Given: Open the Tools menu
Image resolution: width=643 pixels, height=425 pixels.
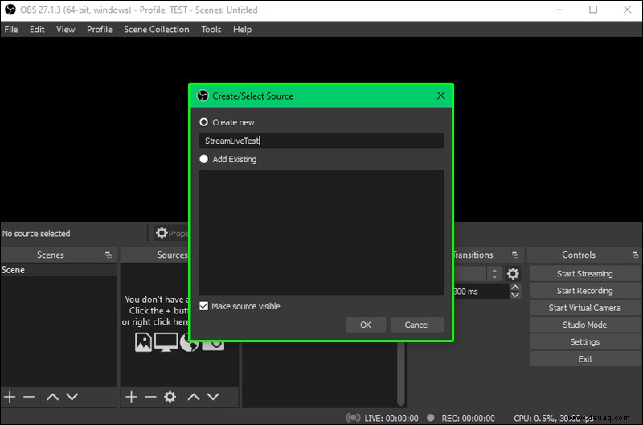Looking at the screenshot, I should pos(211,30).
